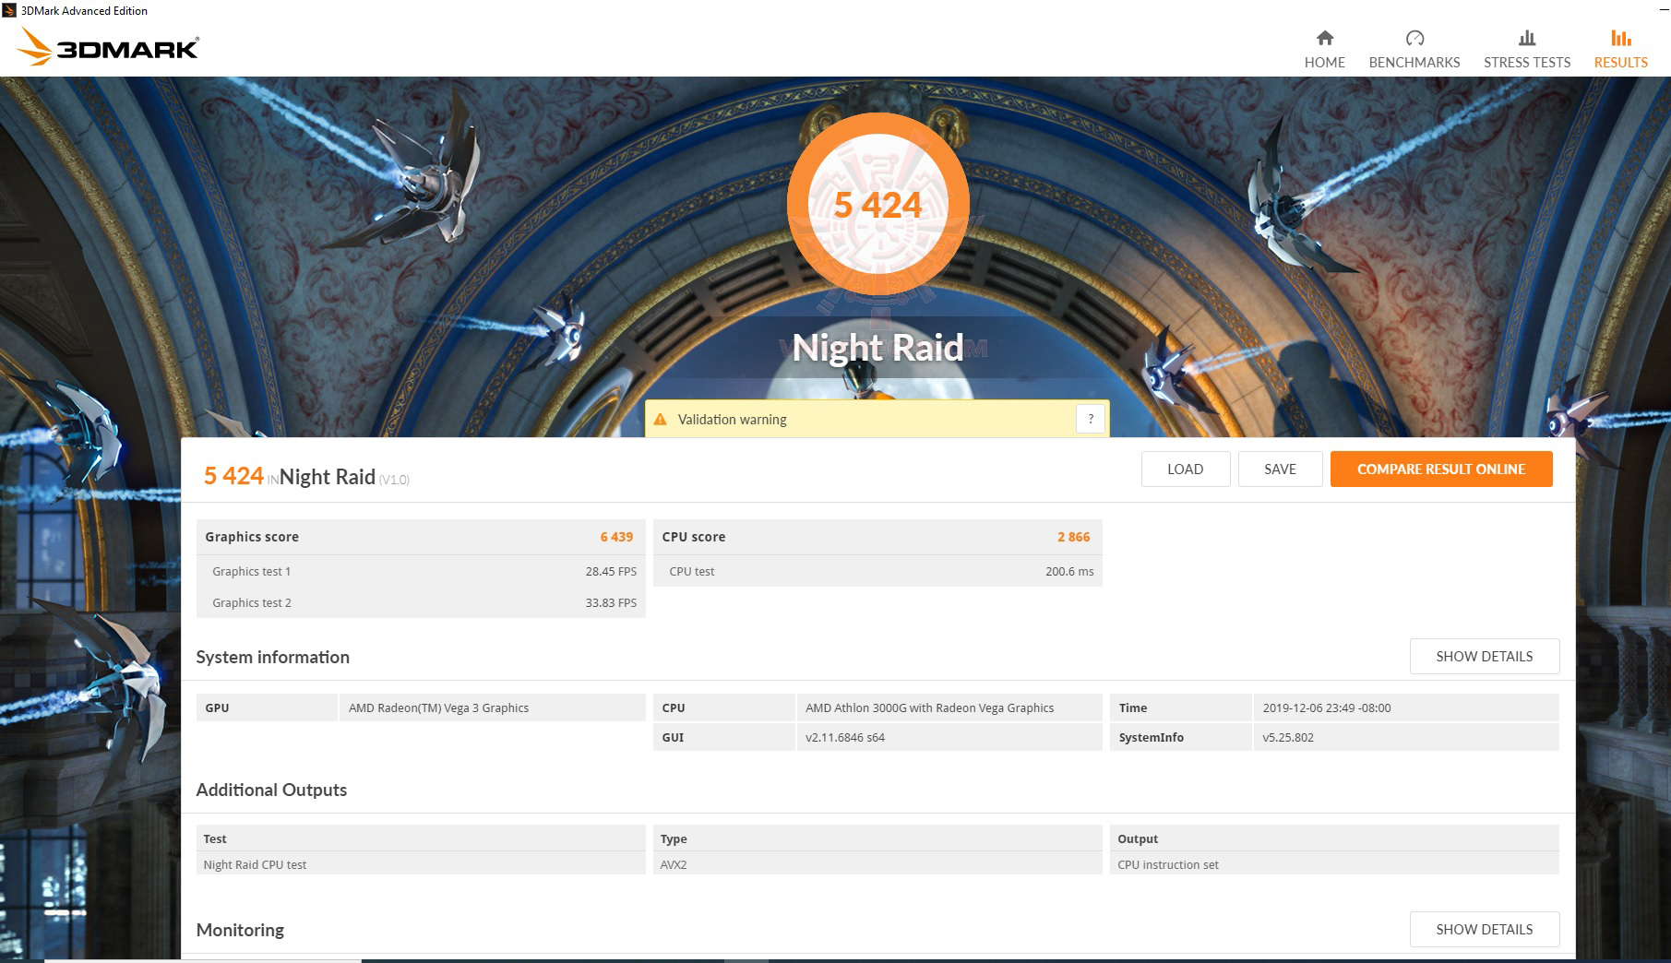Click the 3DMark Advanced Edition window title

(84, 11)
